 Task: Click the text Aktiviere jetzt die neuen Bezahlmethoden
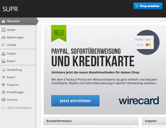(x=96, y=72)
